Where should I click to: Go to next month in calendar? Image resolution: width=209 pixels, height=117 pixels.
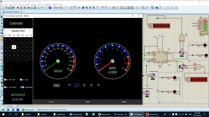30,31
